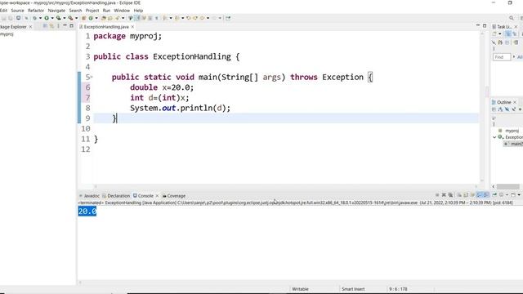Select the ExceptionHandling.java editor tab

click(106, 27)
